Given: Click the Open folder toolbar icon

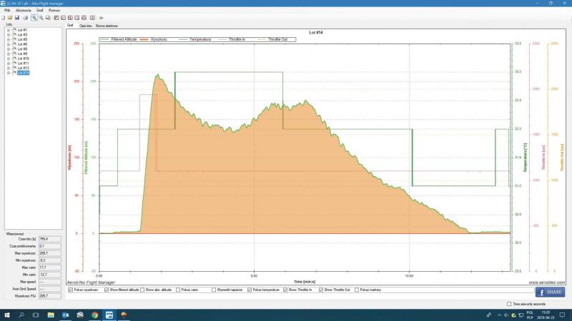Looking at the screenshot, I should (x=10, y=17).
